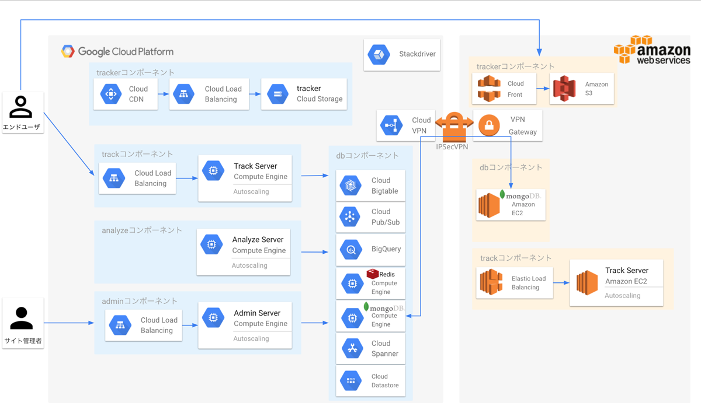Click the Stackdriver label text

pyautogui.click(x=417, y=54)
